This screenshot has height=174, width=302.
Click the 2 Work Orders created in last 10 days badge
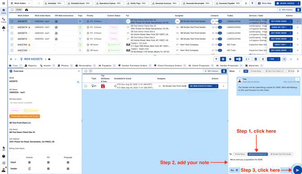point(24,116)
